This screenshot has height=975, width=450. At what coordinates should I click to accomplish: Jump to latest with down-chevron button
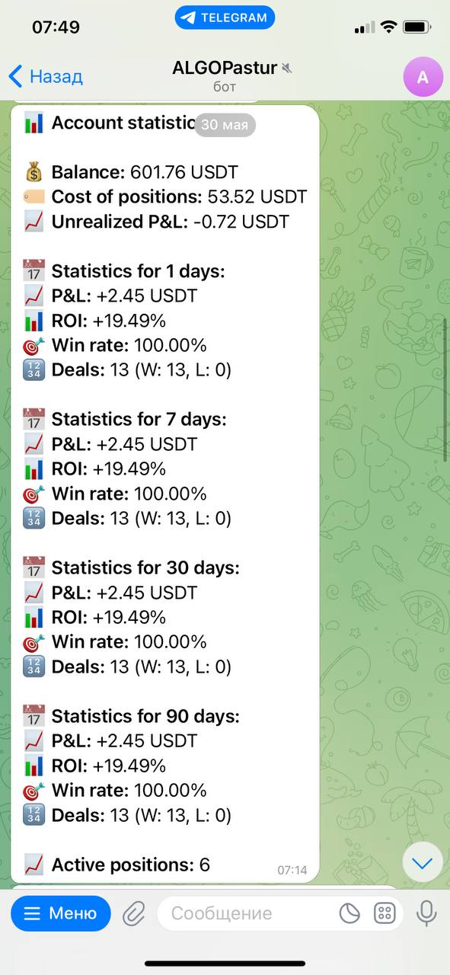(422, 862)
